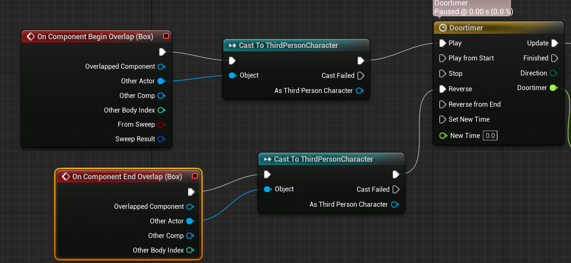Click the New Time value field showing 0.0
The height and width of the screenshot is (263, 571).
point(490,135)
